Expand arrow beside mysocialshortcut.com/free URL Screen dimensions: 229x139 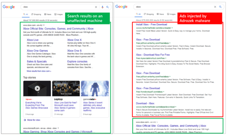click(x=166, y=58)
